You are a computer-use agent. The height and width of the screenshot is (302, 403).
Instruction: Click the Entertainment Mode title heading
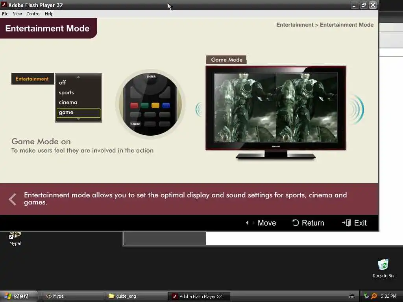click(x=47, y=28)
